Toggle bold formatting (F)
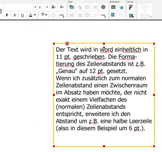The image size is (162, 152). (7, 15)
